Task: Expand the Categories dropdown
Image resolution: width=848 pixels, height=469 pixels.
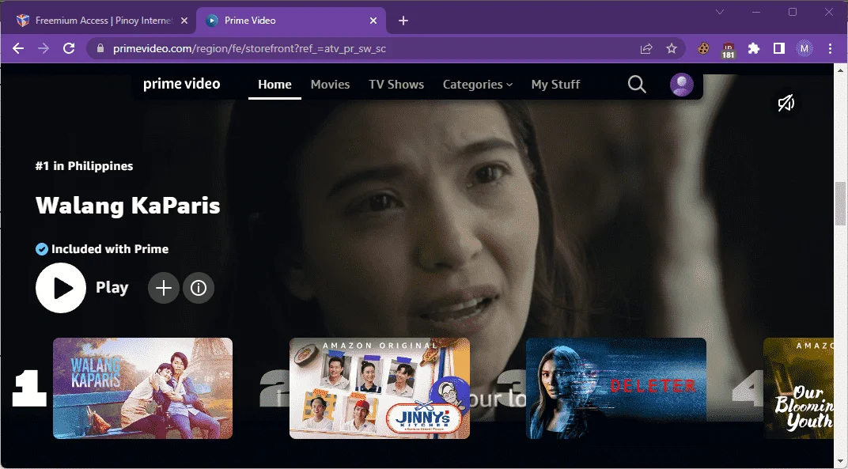Action: [x=478, y=85]
